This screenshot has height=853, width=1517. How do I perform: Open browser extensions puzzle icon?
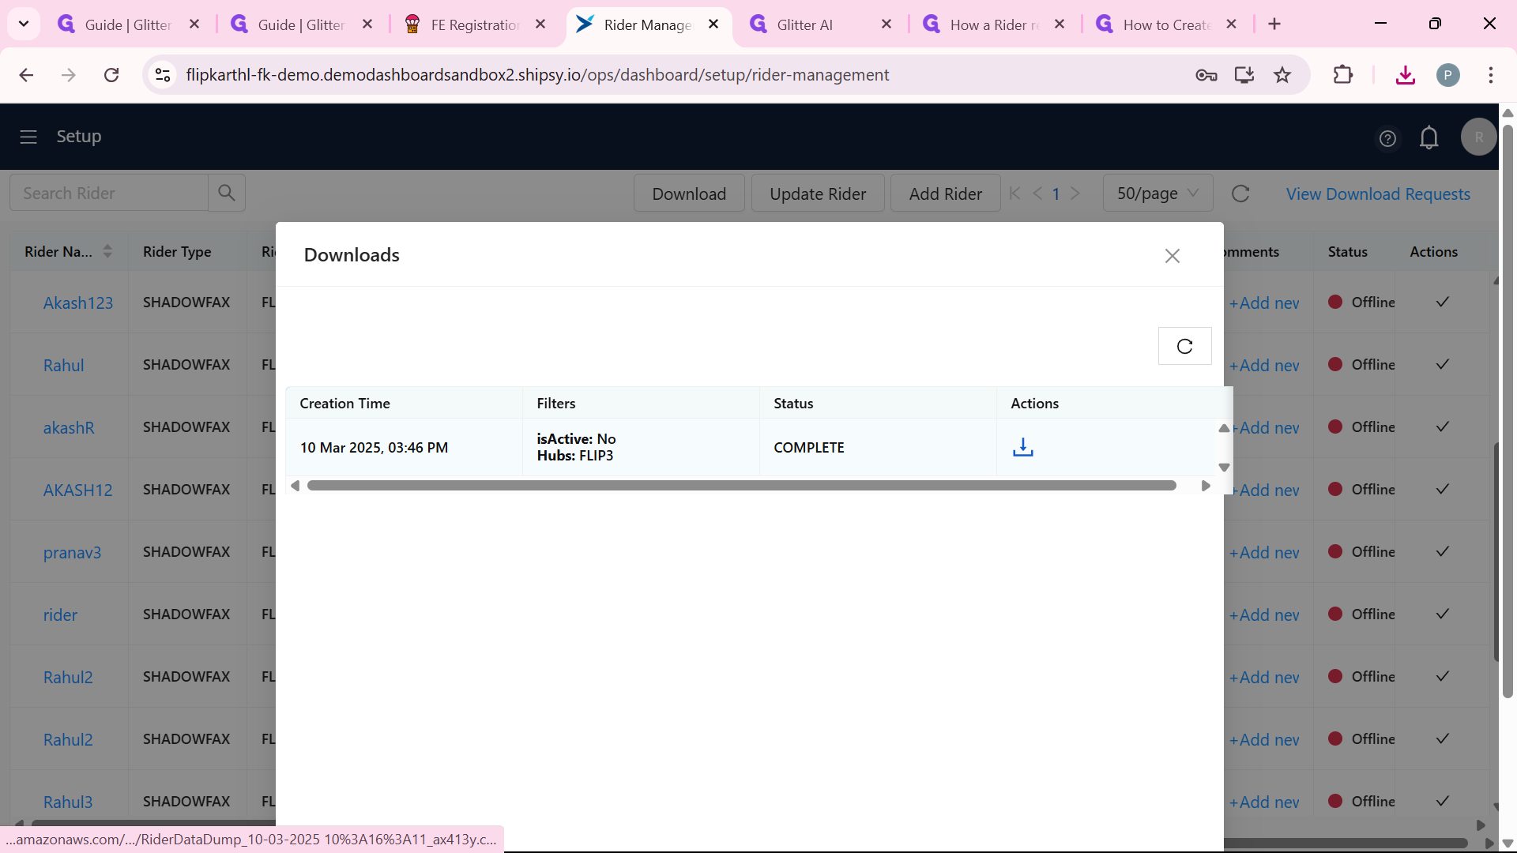pyautogui.click(x=1343, y=75)
